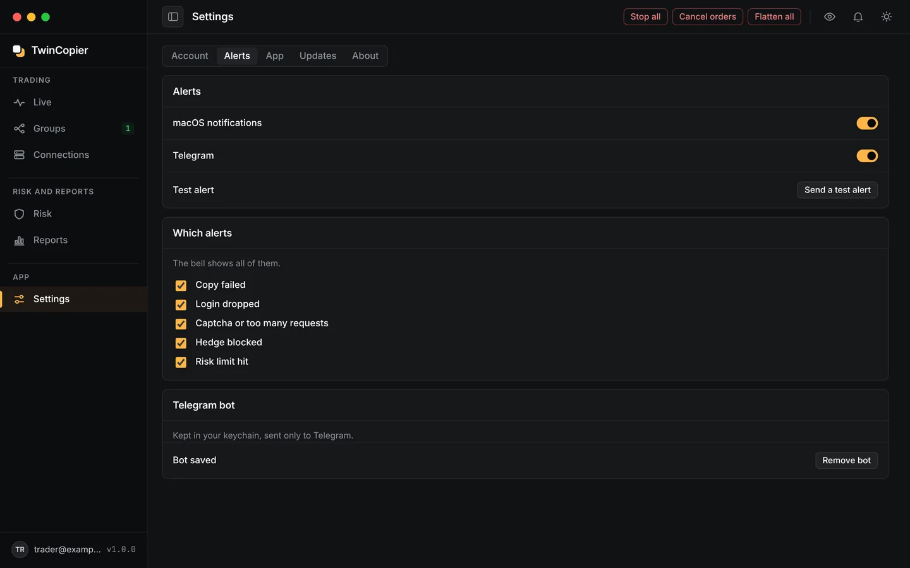Open Risk in the sidebar

73,214
